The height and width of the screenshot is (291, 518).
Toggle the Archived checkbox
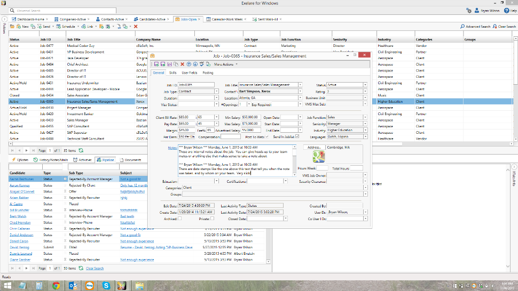pos(180,219)
